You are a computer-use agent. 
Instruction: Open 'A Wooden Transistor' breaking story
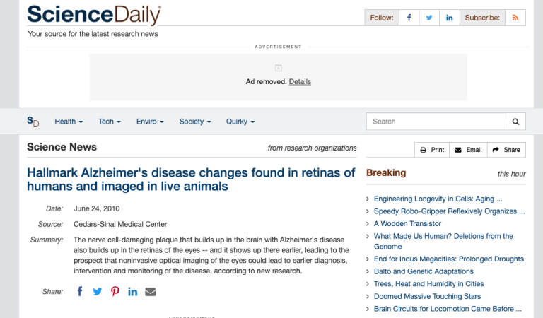(x=407, y=223)
